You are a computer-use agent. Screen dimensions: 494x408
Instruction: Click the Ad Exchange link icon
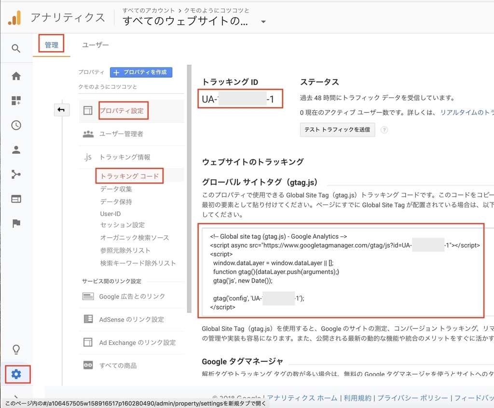[88, 342]
